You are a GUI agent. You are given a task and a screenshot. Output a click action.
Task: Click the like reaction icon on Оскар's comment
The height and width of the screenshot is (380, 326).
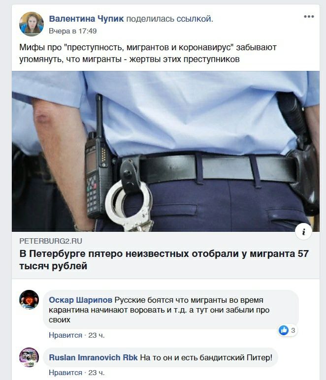pyautogui.click(x=284, y=330)
